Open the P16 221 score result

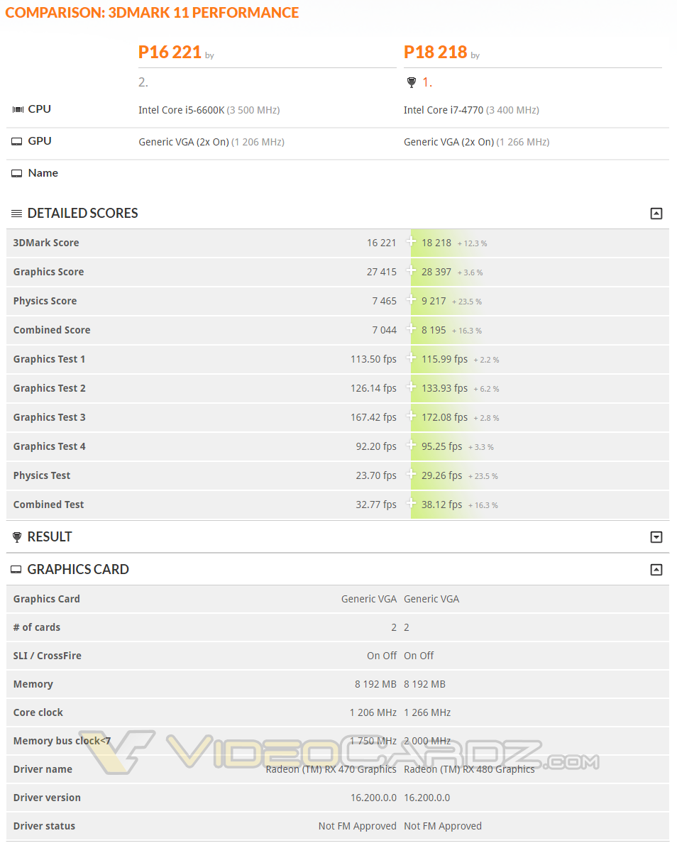click(170, 52)
